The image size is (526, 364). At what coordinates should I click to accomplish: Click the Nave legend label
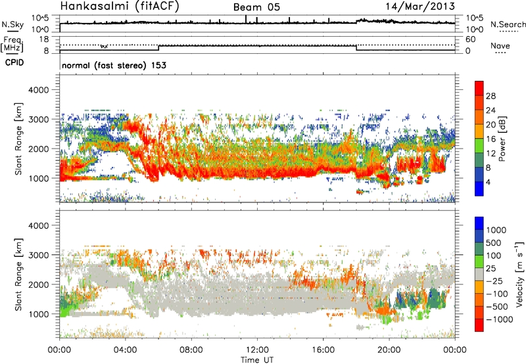500,46
